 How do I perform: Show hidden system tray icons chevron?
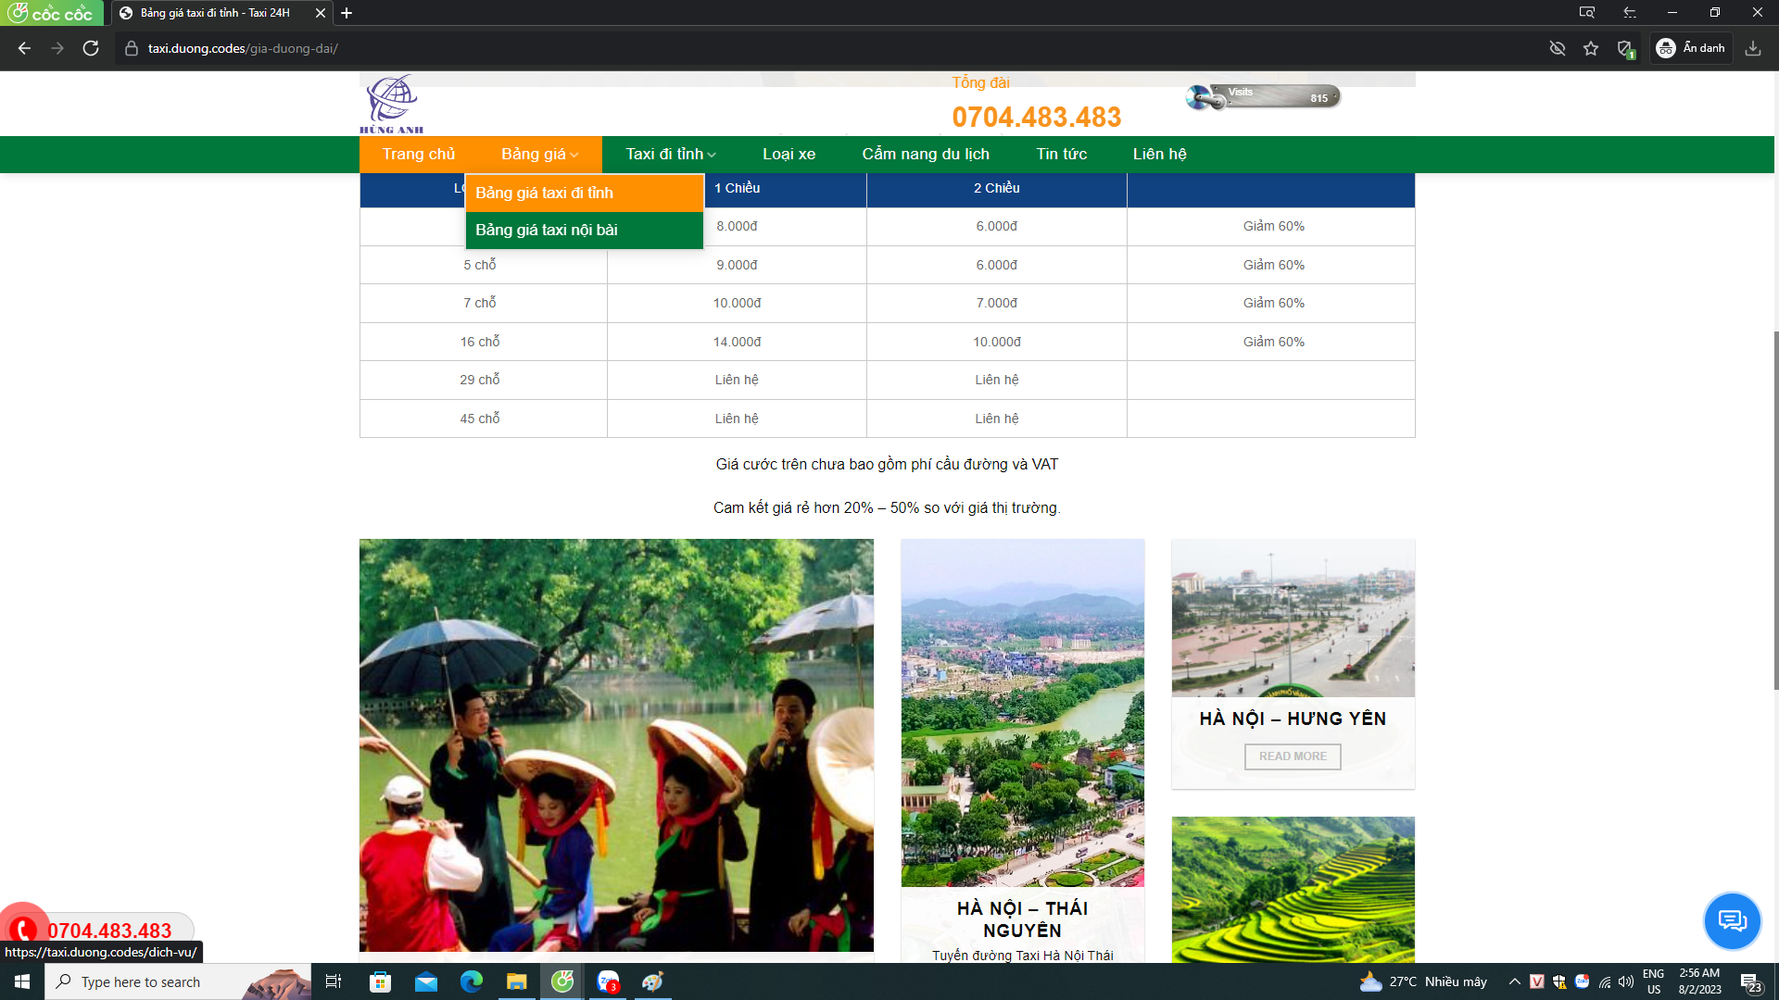[1514, 981]
